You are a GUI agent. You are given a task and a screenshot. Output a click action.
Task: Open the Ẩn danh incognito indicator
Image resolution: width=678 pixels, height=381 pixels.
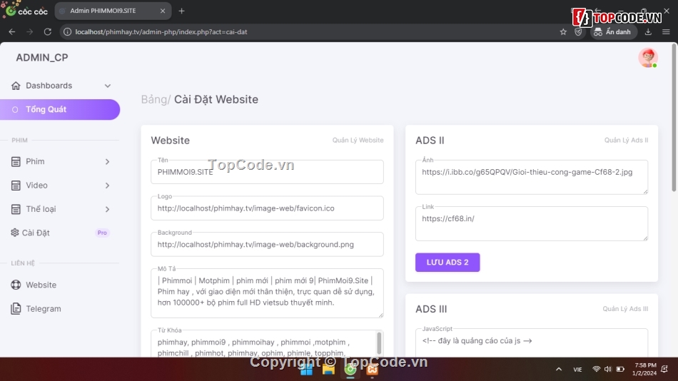coord(613,32)
